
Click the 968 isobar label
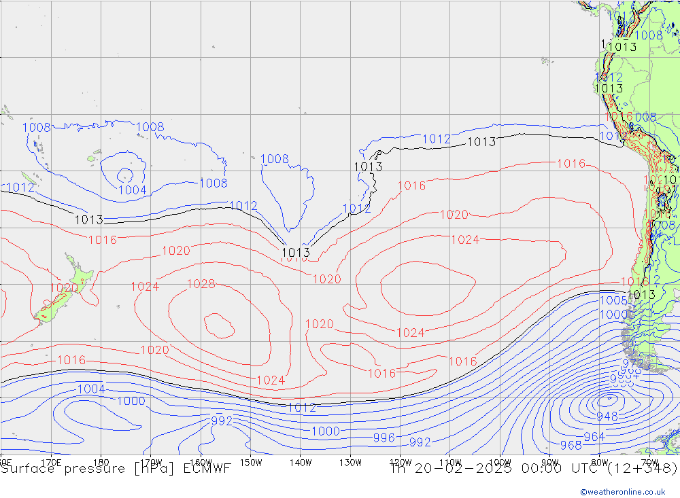tap(571, 445)
